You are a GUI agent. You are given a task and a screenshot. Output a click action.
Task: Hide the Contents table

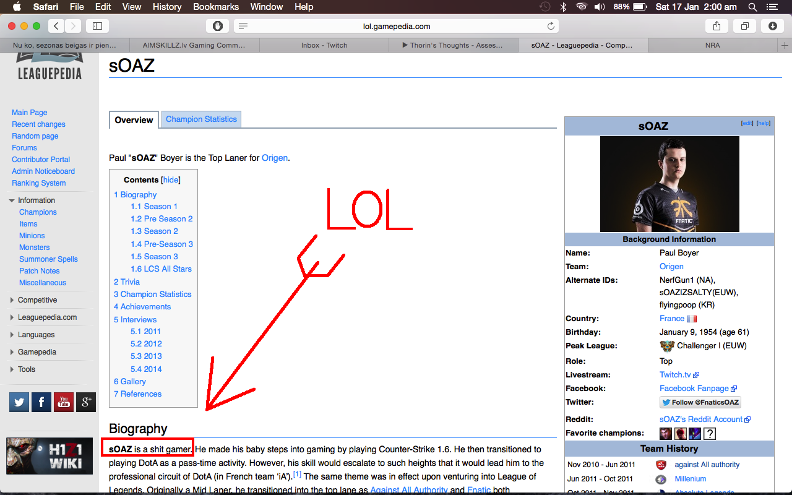171,180
